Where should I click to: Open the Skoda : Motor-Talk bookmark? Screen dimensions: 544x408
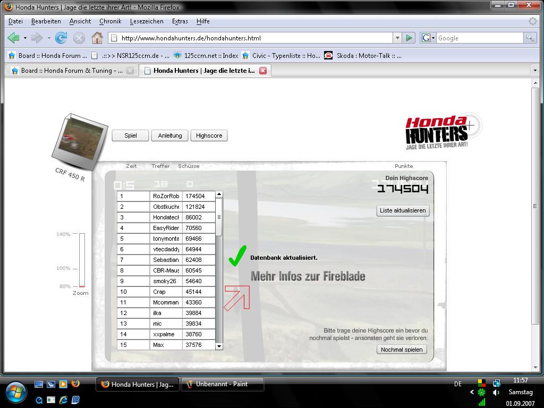[363, 55]
